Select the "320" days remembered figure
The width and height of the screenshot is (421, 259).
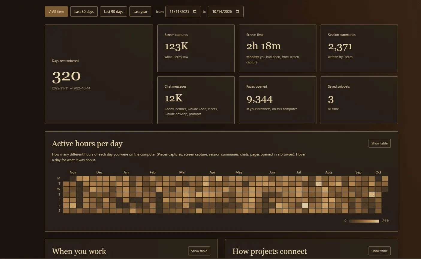66,76
